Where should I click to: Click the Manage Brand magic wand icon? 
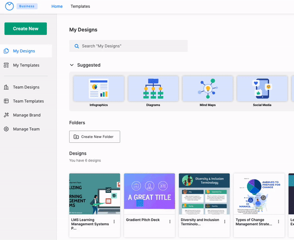(x=6, y=115)
